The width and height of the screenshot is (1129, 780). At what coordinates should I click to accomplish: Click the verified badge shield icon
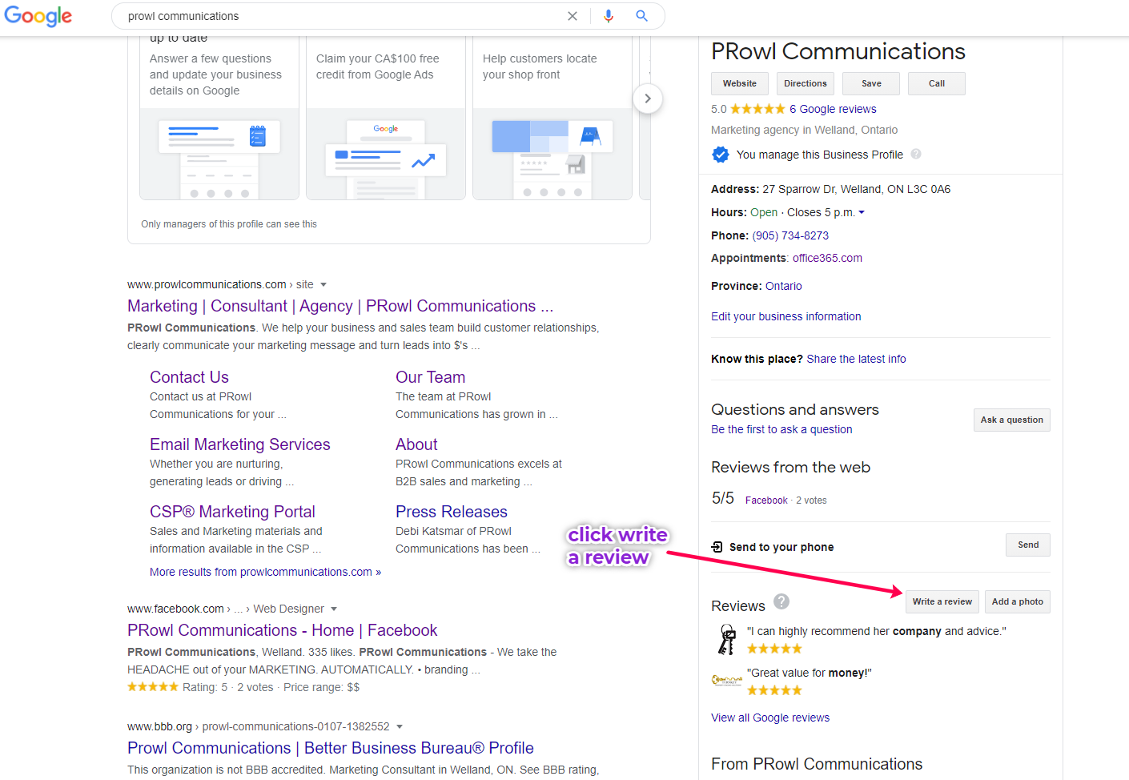point(721,155)
